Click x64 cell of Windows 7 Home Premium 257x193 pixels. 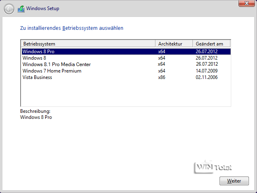tap(162, 71)
